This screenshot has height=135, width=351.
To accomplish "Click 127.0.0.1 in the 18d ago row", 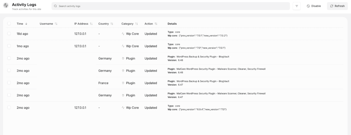I will point(80,34).
